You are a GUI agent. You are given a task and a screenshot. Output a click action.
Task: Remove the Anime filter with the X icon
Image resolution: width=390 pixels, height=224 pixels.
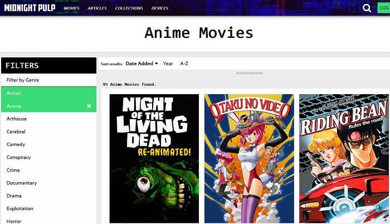click(89, 106)
